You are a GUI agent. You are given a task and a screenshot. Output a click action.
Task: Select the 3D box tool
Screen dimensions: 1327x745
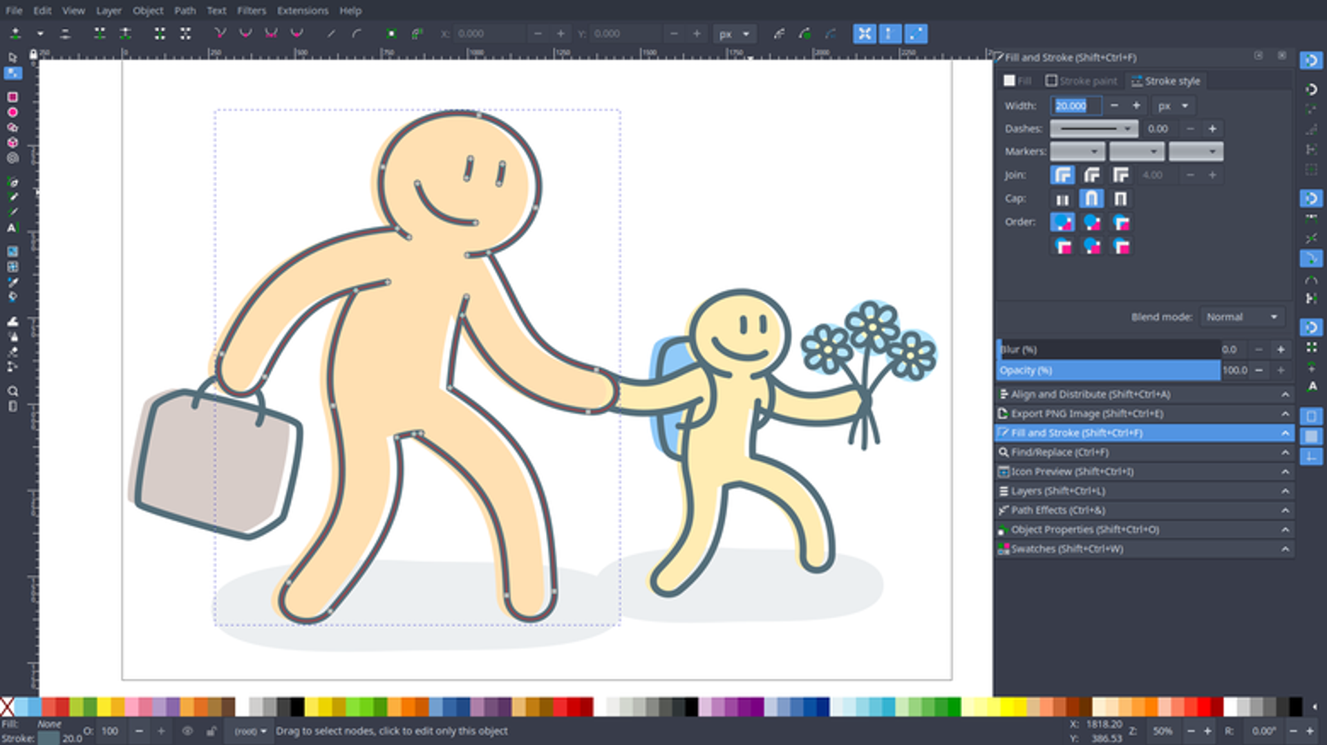12,143
